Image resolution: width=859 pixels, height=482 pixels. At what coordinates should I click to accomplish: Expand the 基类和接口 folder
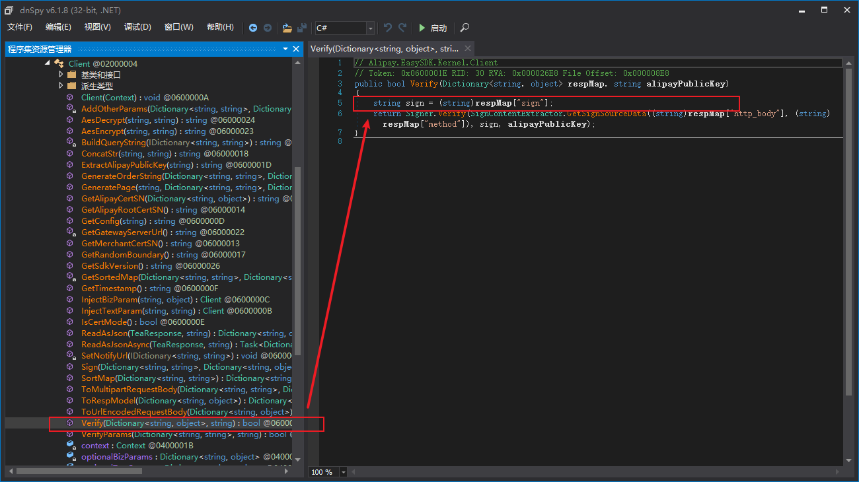click(x=61, y=75)
